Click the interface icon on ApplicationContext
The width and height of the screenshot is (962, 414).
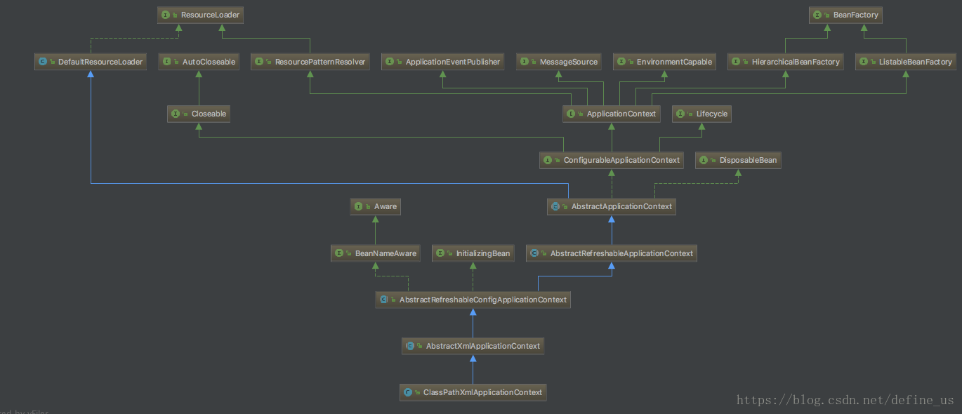(571, 114)
